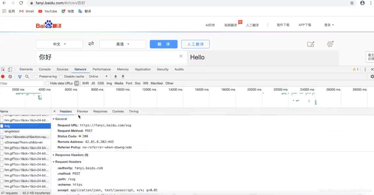
Task: Switch to the Sources tab
Action: pyautogui.click(x=62, y=69)
